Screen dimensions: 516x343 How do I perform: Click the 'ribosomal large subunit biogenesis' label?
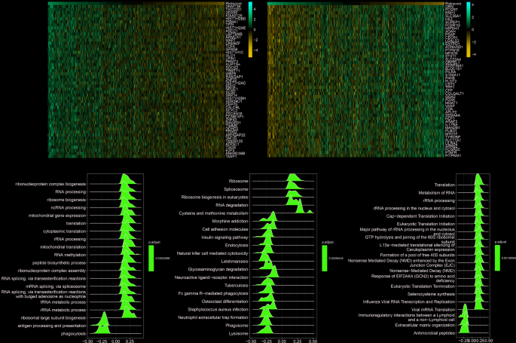click(53, 317)
